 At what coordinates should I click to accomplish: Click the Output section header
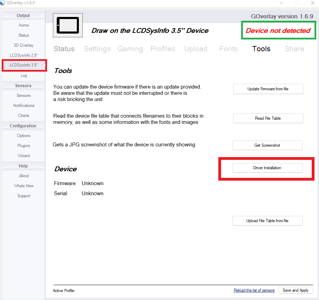click(23, 16)
